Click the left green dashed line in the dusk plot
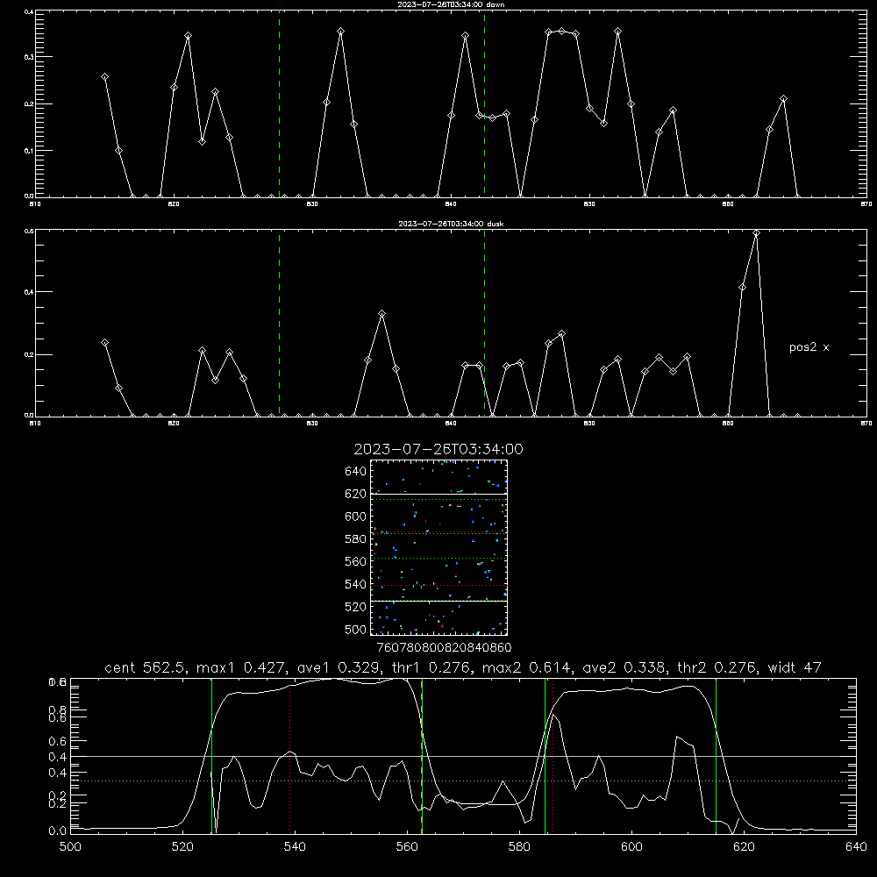 [x=279, y=324]
